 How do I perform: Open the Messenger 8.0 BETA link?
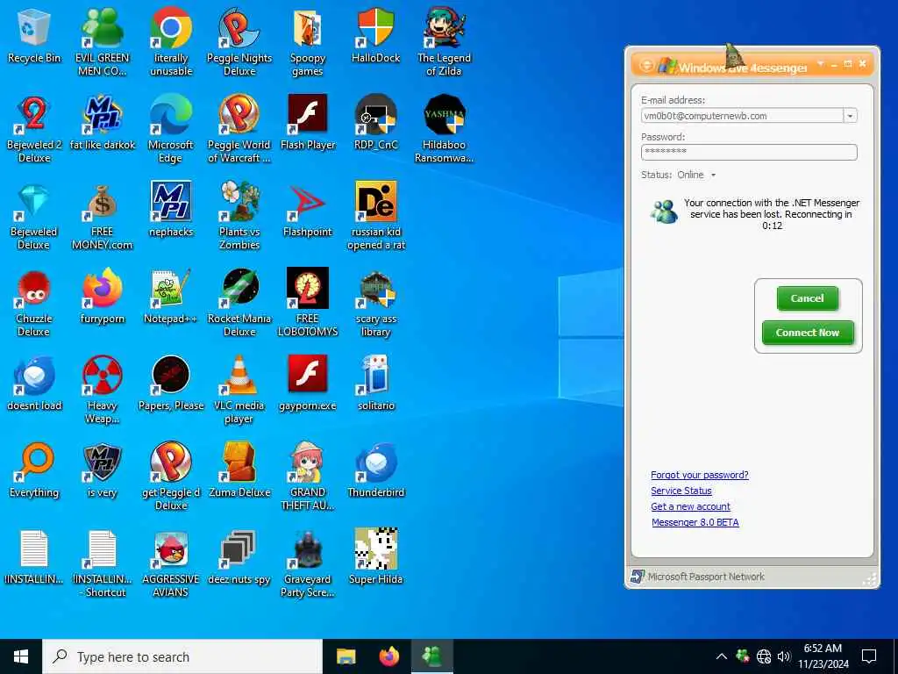coord(695,522)
